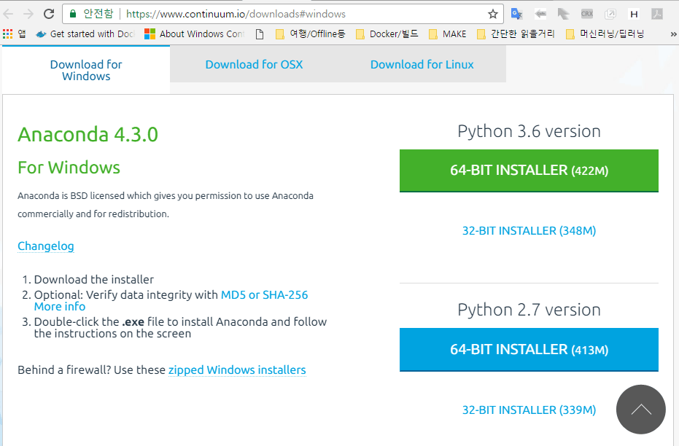Image resolution: width=679 pixels, height=446 pixels.
Task: Expand the Docker/빌드 bookmark folder
Action: point(387,34)
